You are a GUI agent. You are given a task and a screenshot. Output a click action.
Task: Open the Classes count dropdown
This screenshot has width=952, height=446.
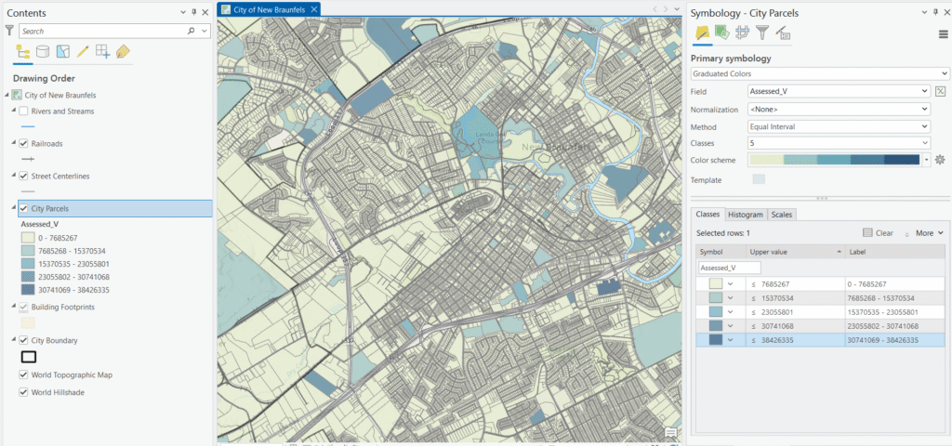pyautogui.click(x=839, y=143)
